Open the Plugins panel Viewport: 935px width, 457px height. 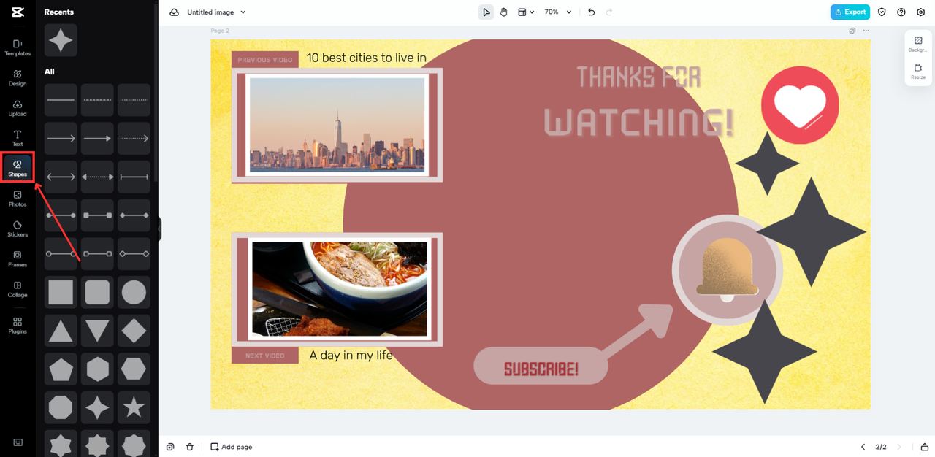pos(18,326)
